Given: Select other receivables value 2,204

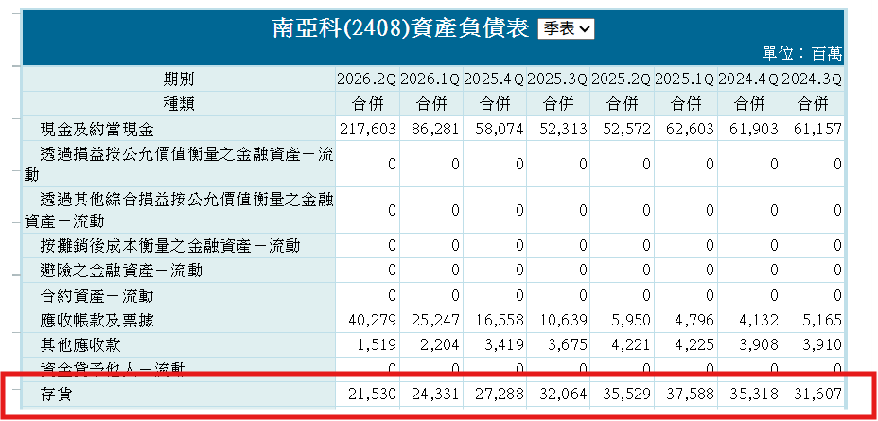Looking at the screenshot, I should pos(440,345).
